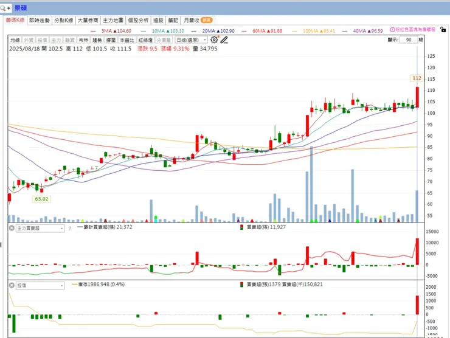The image size is (450, 338).
Task: Select the pencil drawing tool
Action: 224,40
